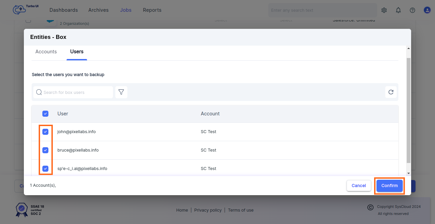
Task: Click the refresh users list icon
Action: coord(391,92)
